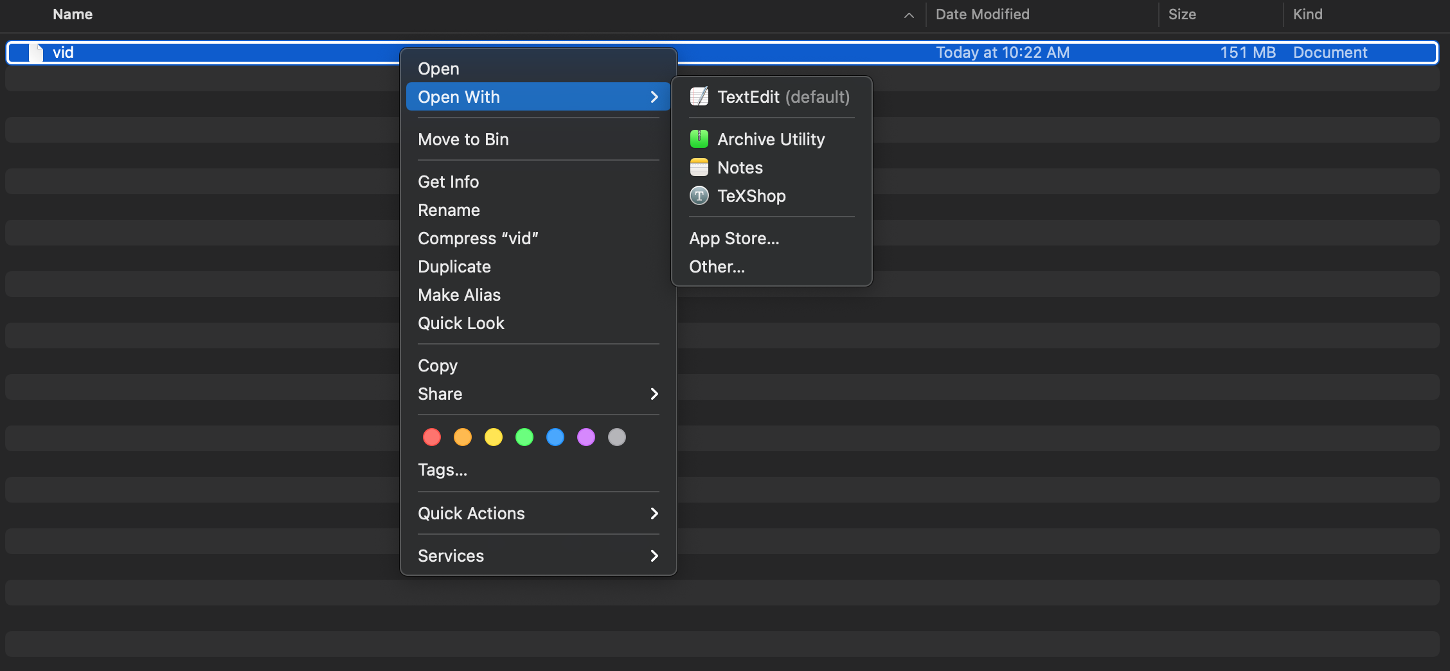Select Make Alias entry
Screen dimensions: 1450x671
point(538,295)
